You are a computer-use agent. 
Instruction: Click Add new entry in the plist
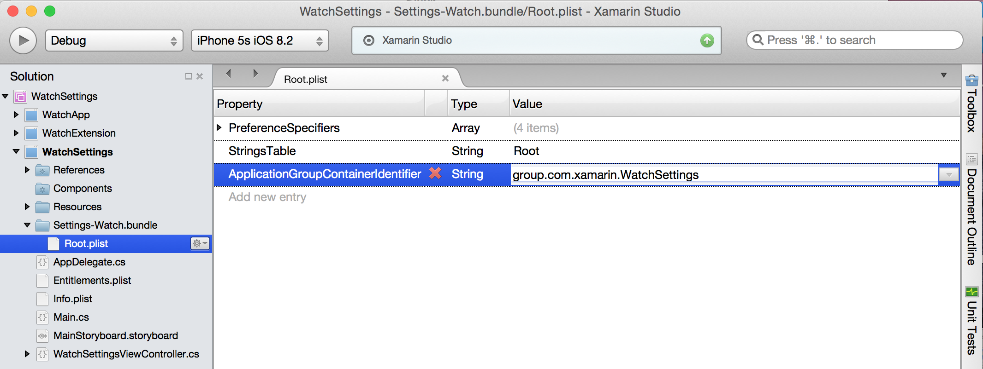pos(267,197)
